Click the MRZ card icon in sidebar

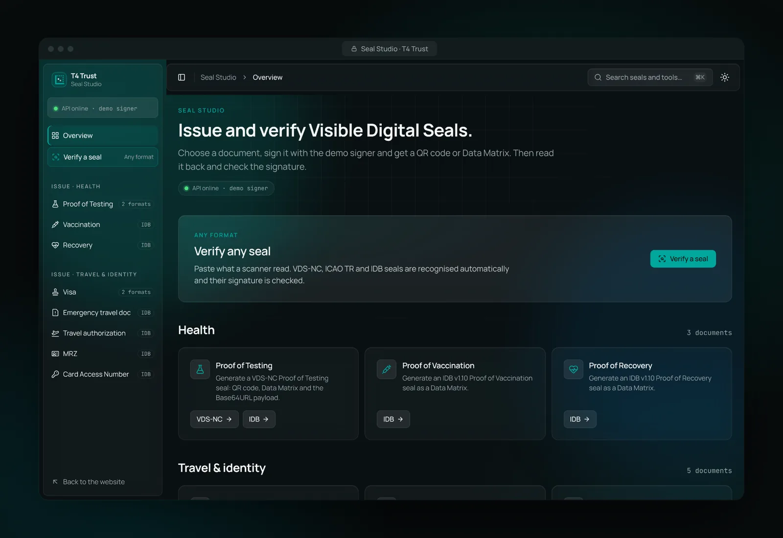point(55,354)
